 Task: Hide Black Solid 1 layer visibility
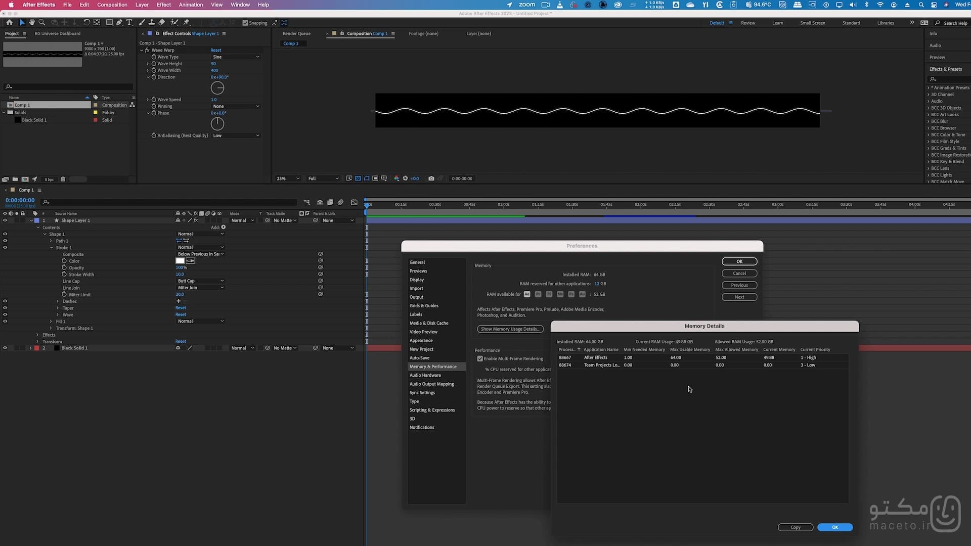5,348
